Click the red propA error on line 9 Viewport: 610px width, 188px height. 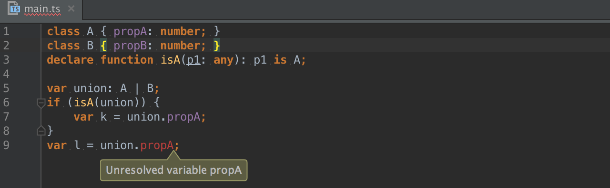[x=157, y=145]
